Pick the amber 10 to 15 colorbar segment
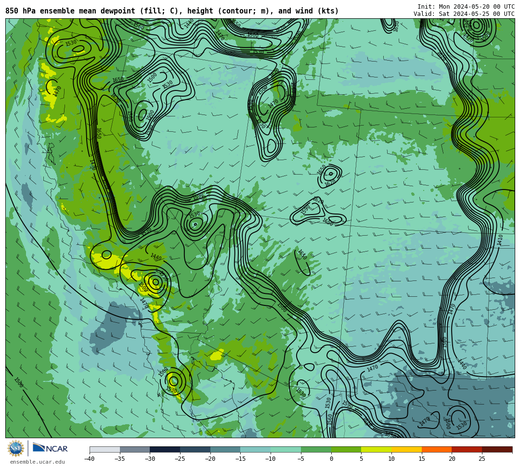The width and height of the screenshot is (520, 468). (x=406, y=449)
